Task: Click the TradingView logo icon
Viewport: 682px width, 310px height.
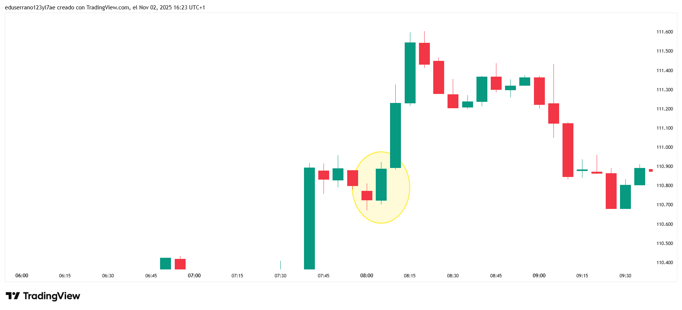Action: coord(12,296)
